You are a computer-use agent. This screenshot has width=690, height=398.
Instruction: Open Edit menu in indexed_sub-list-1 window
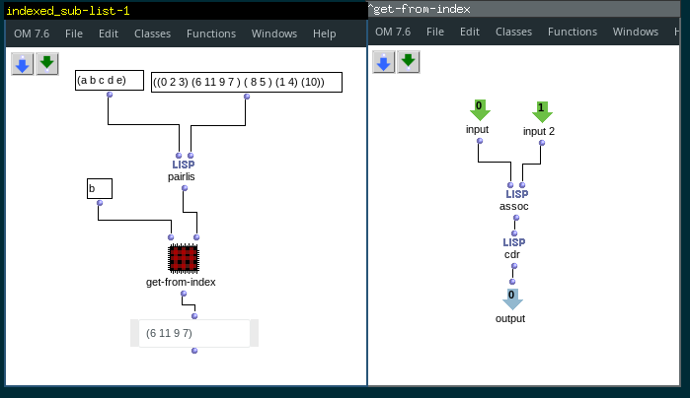109,33
